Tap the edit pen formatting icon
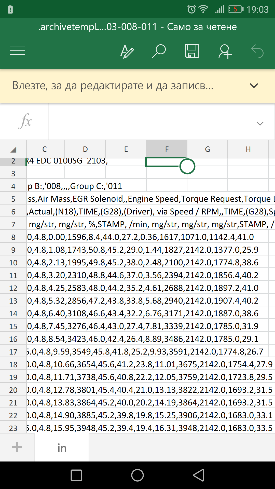This screenshot has height=489, width=275. 127,51
